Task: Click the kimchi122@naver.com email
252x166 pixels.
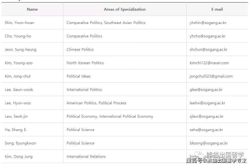Action: click(209, 63)
